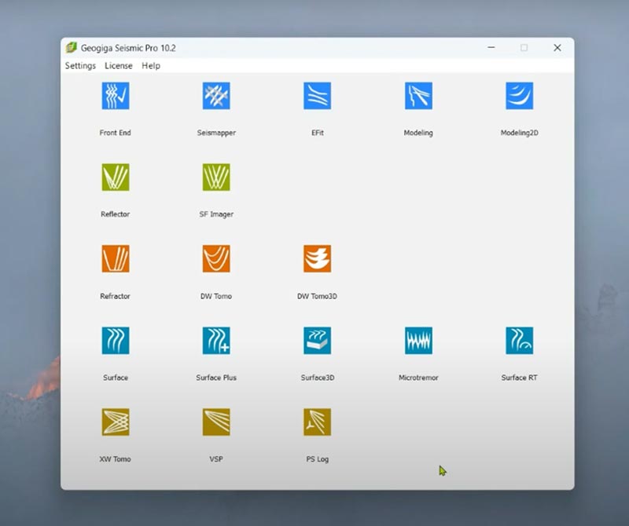Screen dimensions: 629x526
Task: Open the License menu
Action: 119,66
